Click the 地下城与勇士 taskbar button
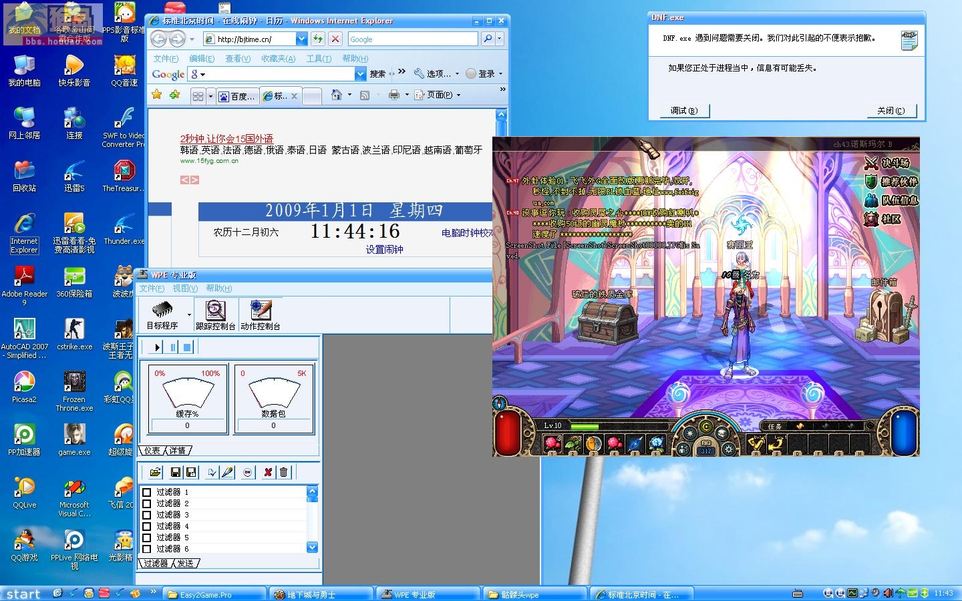 [x=322, y=594]
